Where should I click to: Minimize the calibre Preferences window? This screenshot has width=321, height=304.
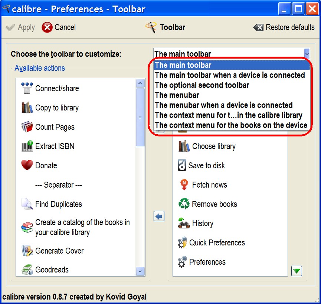tap(284, 9)
